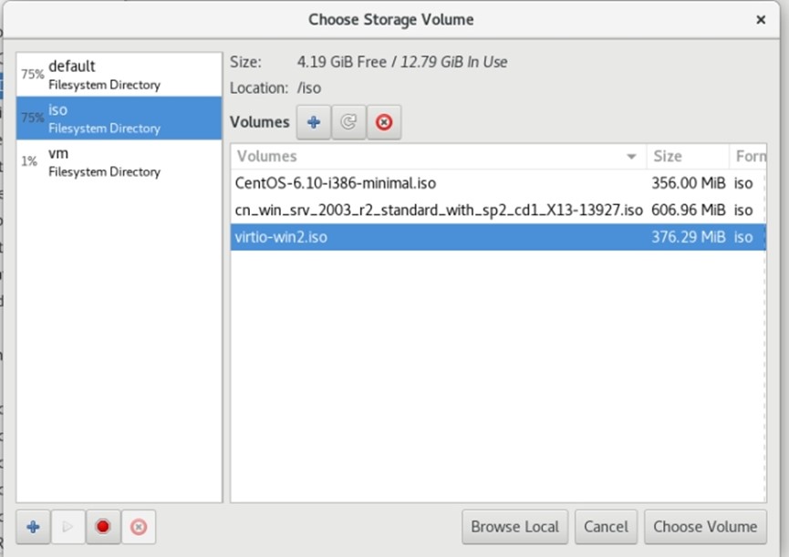The height and width of the screenshot is (557, 789).
Task: Confirm with Choose Volume button
Action: [x=704, y=526]
